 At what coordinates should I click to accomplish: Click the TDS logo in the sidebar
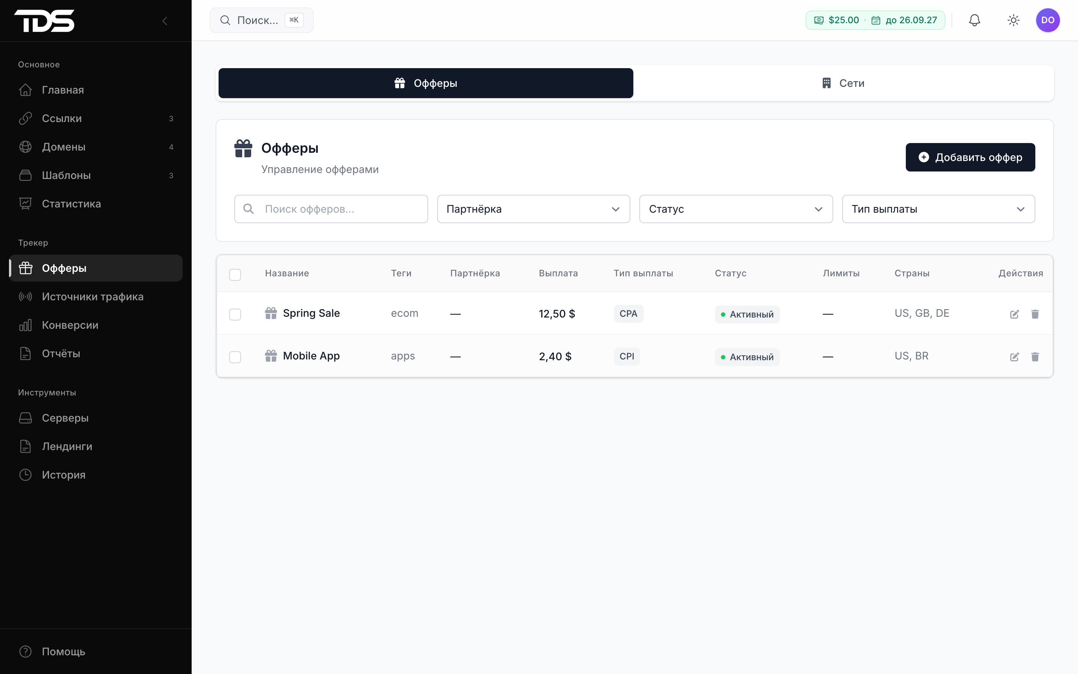[44, 21]
